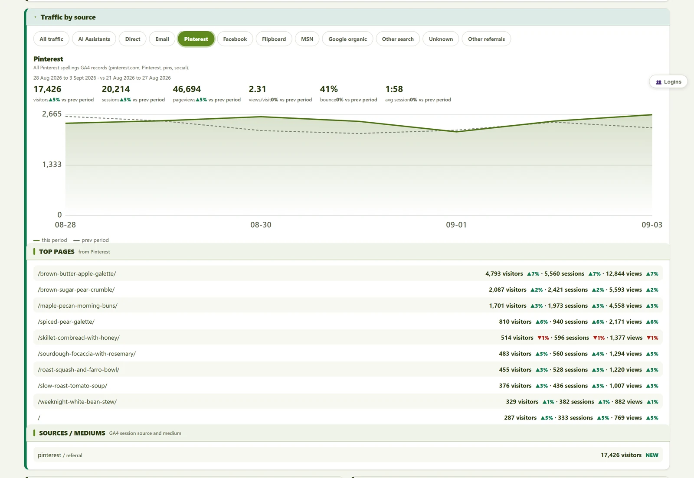
Task: Click the 41% bounce rate value
Action: [x=329, y=89]
